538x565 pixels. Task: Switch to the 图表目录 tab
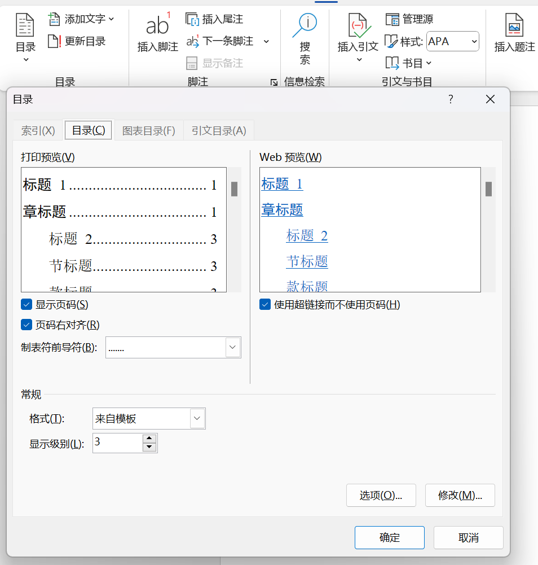pyautogui.click(x=149, y=131)
